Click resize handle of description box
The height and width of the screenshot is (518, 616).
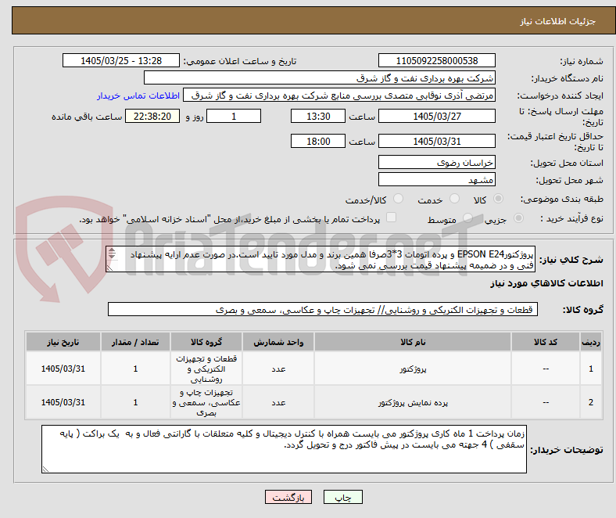coord(109,268)
